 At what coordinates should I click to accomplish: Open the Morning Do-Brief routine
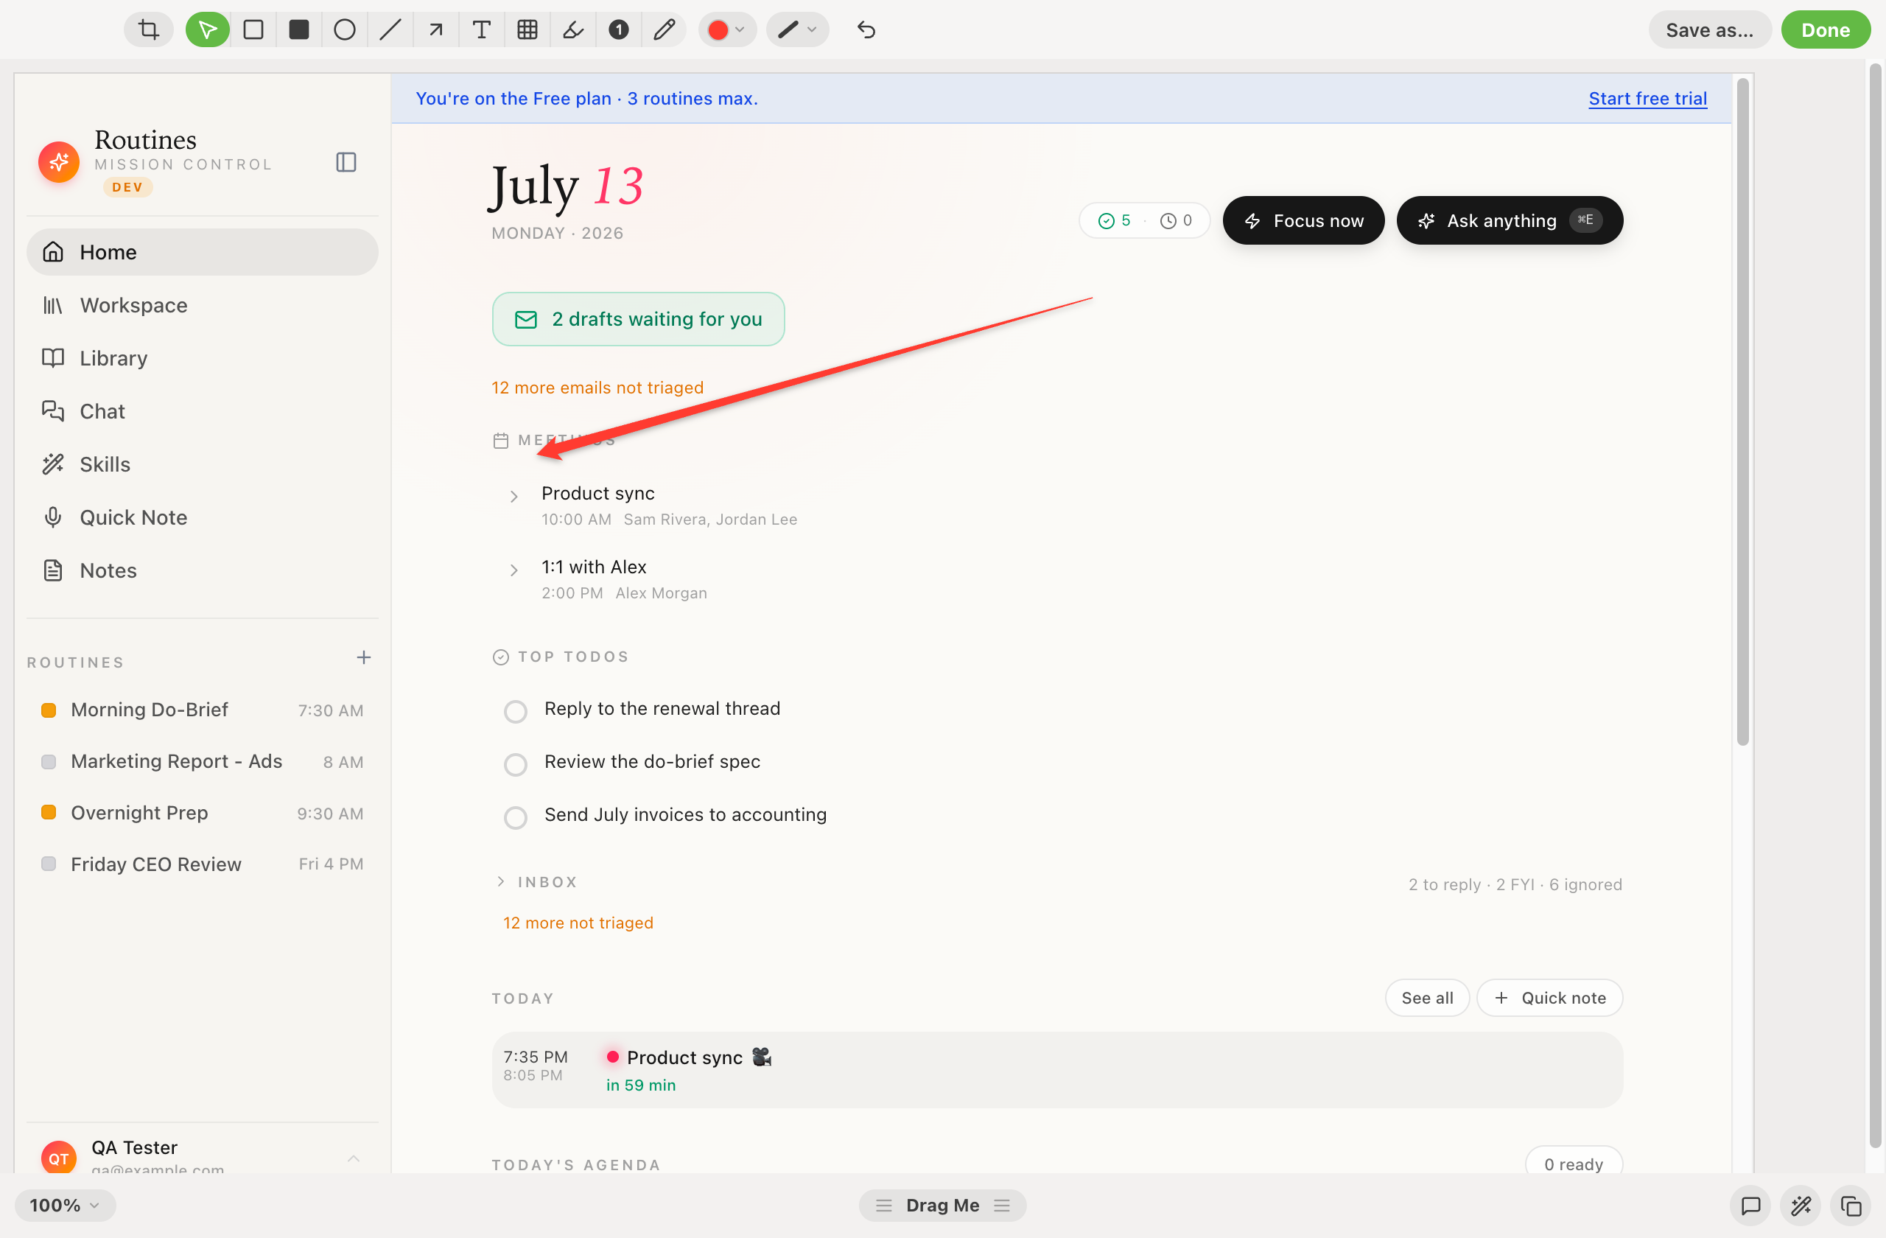(202, 710)
